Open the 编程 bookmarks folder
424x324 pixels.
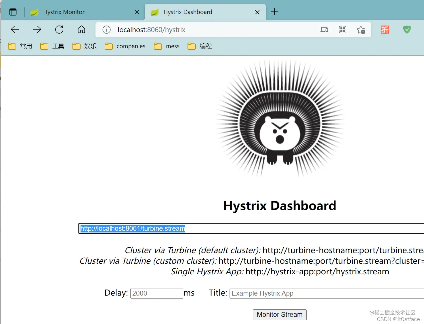click(200, 46)
